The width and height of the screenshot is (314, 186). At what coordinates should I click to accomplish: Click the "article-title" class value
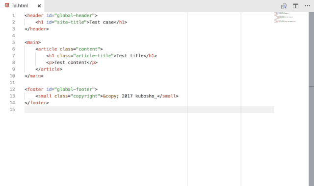click(x=94, y=56)
